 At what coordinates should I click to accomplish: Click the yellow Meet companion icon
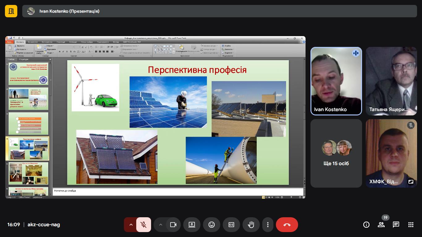[x=11, y=11]
